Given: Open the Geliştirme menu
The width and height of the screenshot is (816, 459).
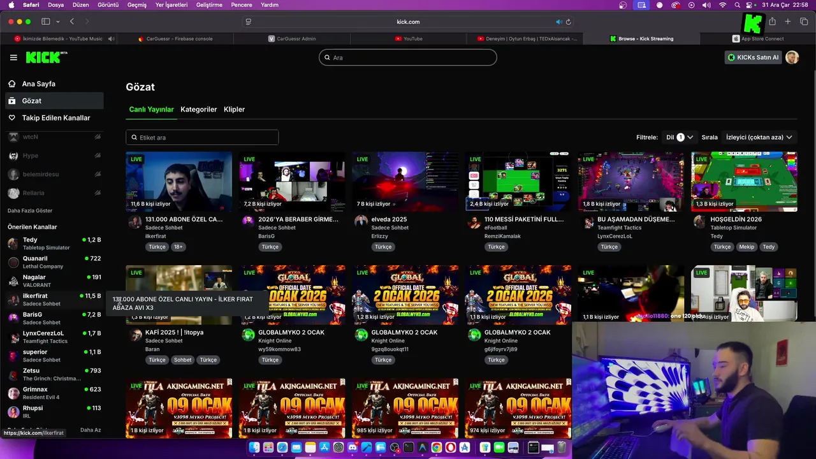Looking at the screenshot, I should pyautogui.click(x=209, y=5).
